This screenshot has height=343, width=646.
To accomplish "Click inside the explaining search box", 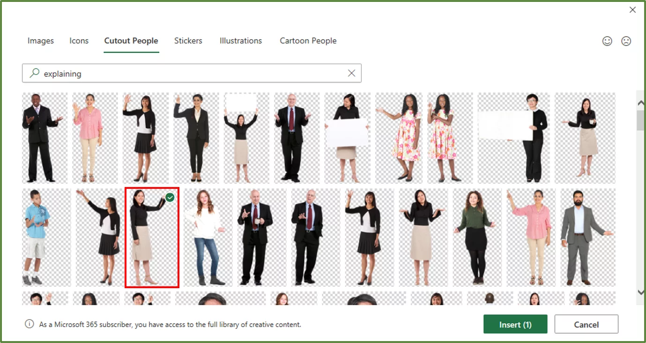I will pos(141,73).
